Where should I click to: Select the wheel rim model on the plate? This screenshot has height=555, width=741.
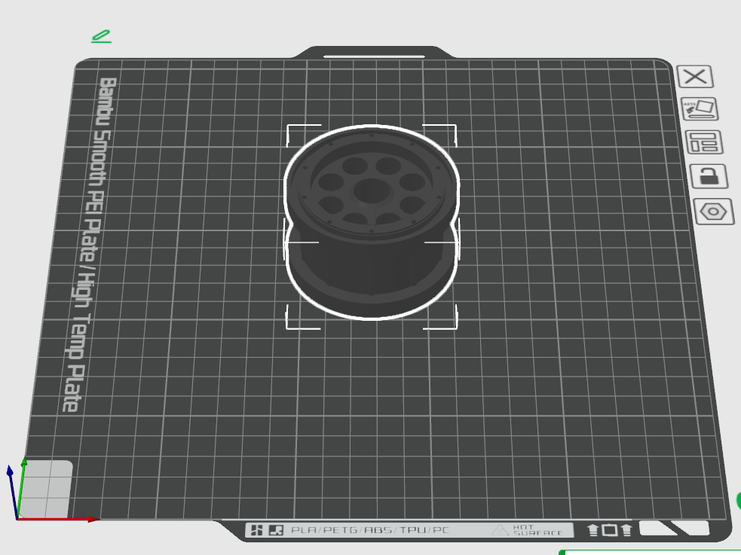[x=372, y=223]
